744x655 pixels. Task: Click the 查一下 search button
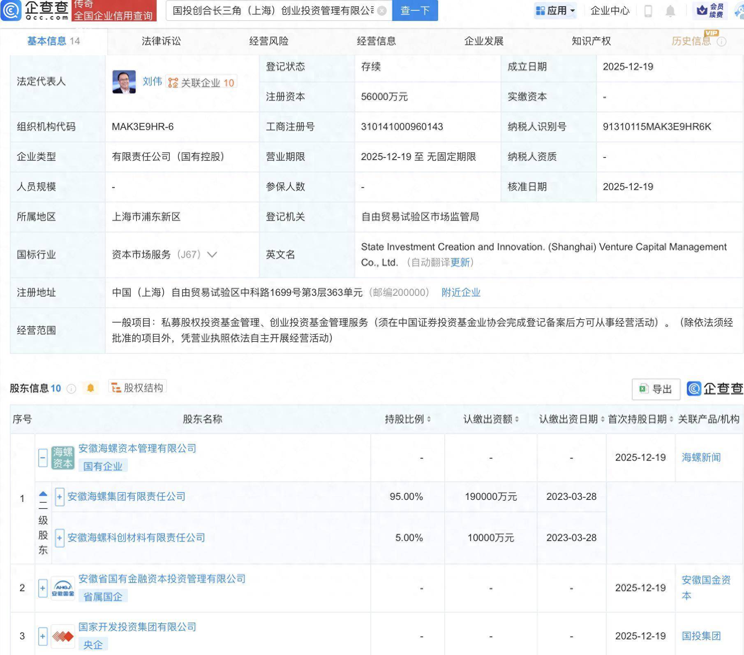pyautogui.click(x=414, y=11)
